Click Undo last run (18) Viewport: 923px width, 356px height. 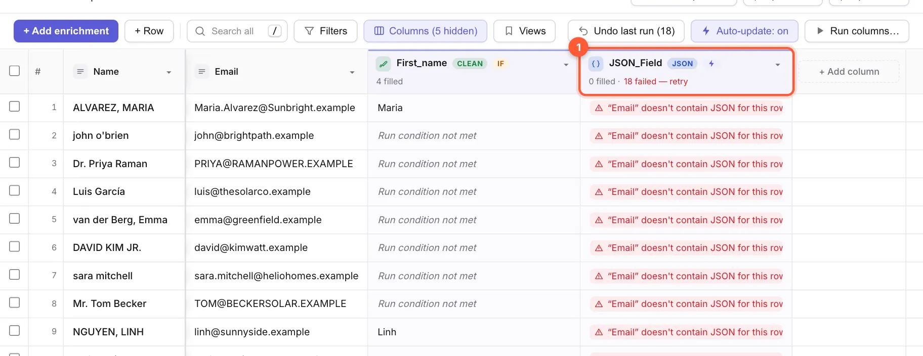(626, 31)
